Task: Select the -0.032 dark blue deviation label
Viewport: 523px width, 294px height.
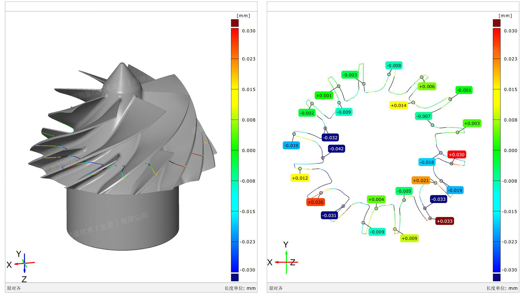Action: click(x=330, y=137)
